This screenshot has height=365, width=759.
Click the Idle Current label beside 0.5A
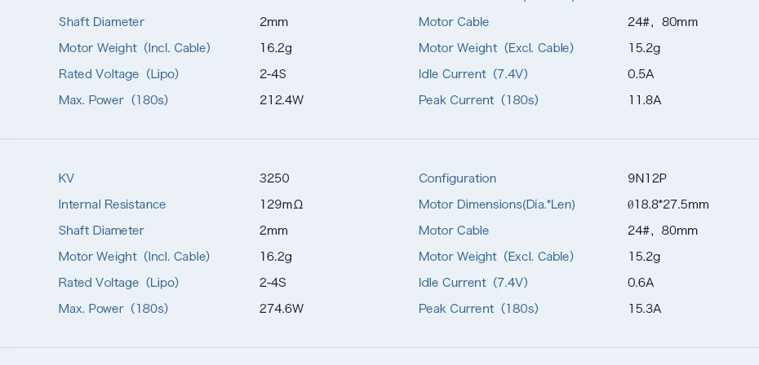[x=473, y=74]
